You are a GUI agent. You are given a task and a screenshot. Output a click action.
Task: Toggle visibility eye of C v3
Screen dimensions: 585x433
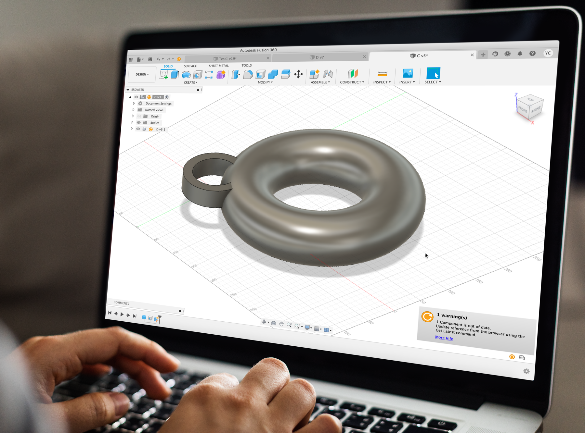[136, 97]
